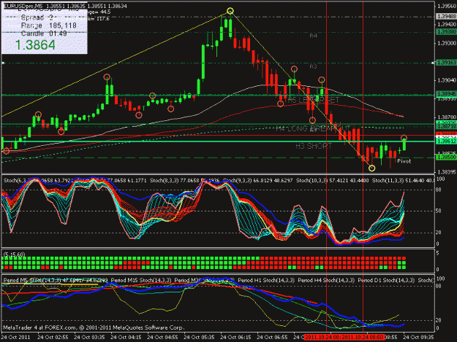Click the Period M5 Stoch(14,3,3) label
Viewport: 457px width, 342px height.
click(56, 281)
